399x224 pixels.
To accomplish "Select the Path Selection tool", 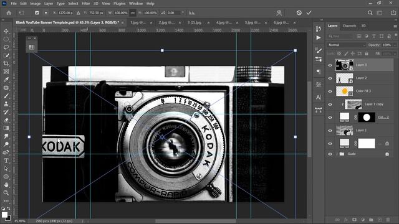I will coord(6,169).
